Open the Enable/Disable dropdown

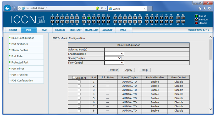click(114, 54)
